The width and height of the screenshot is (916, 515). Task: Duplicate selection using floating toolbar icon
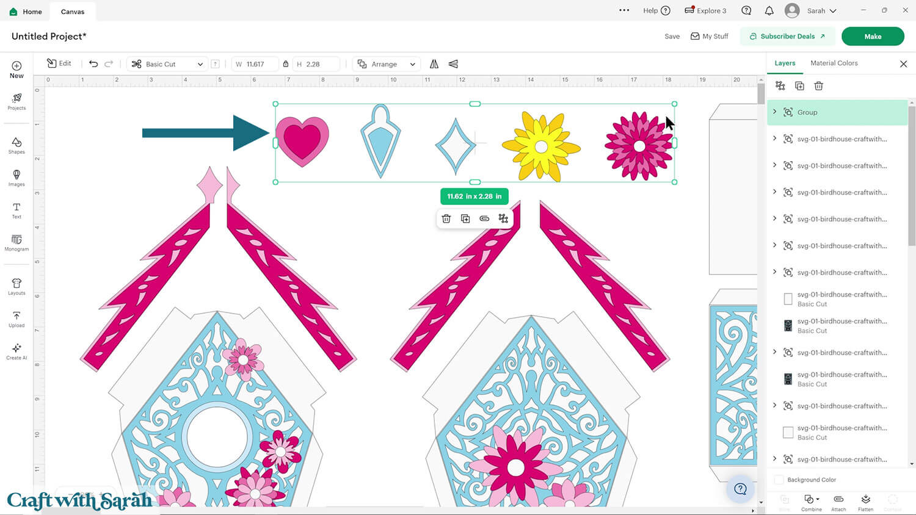click(x=465, y=218)
